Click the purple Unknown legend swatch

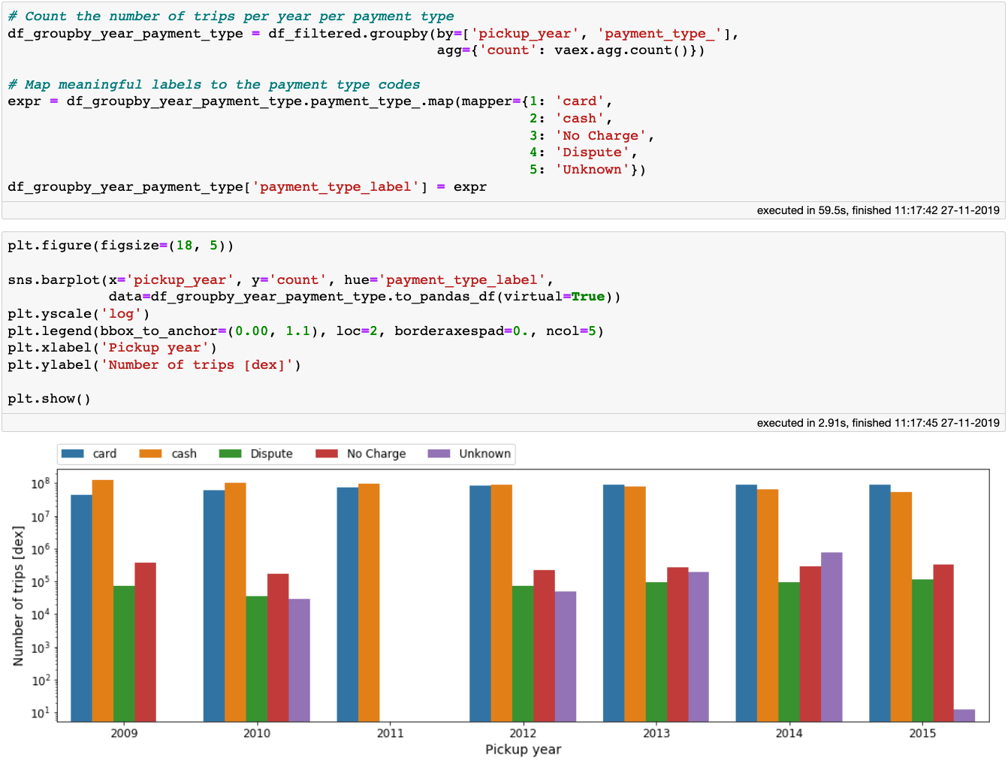point(439,454)
